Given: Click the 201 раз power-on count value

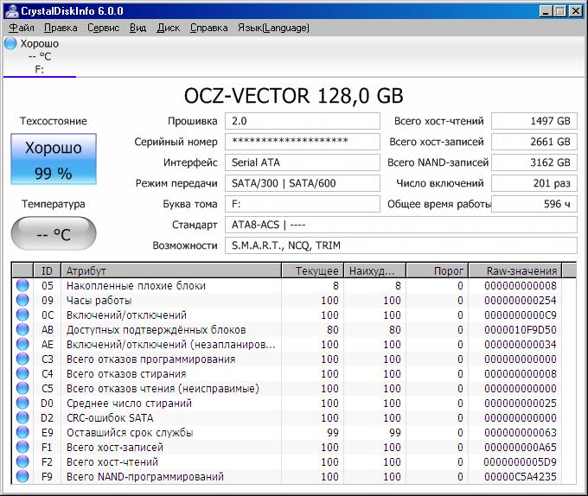Looking at the screenshot, I should coord(534,183).
